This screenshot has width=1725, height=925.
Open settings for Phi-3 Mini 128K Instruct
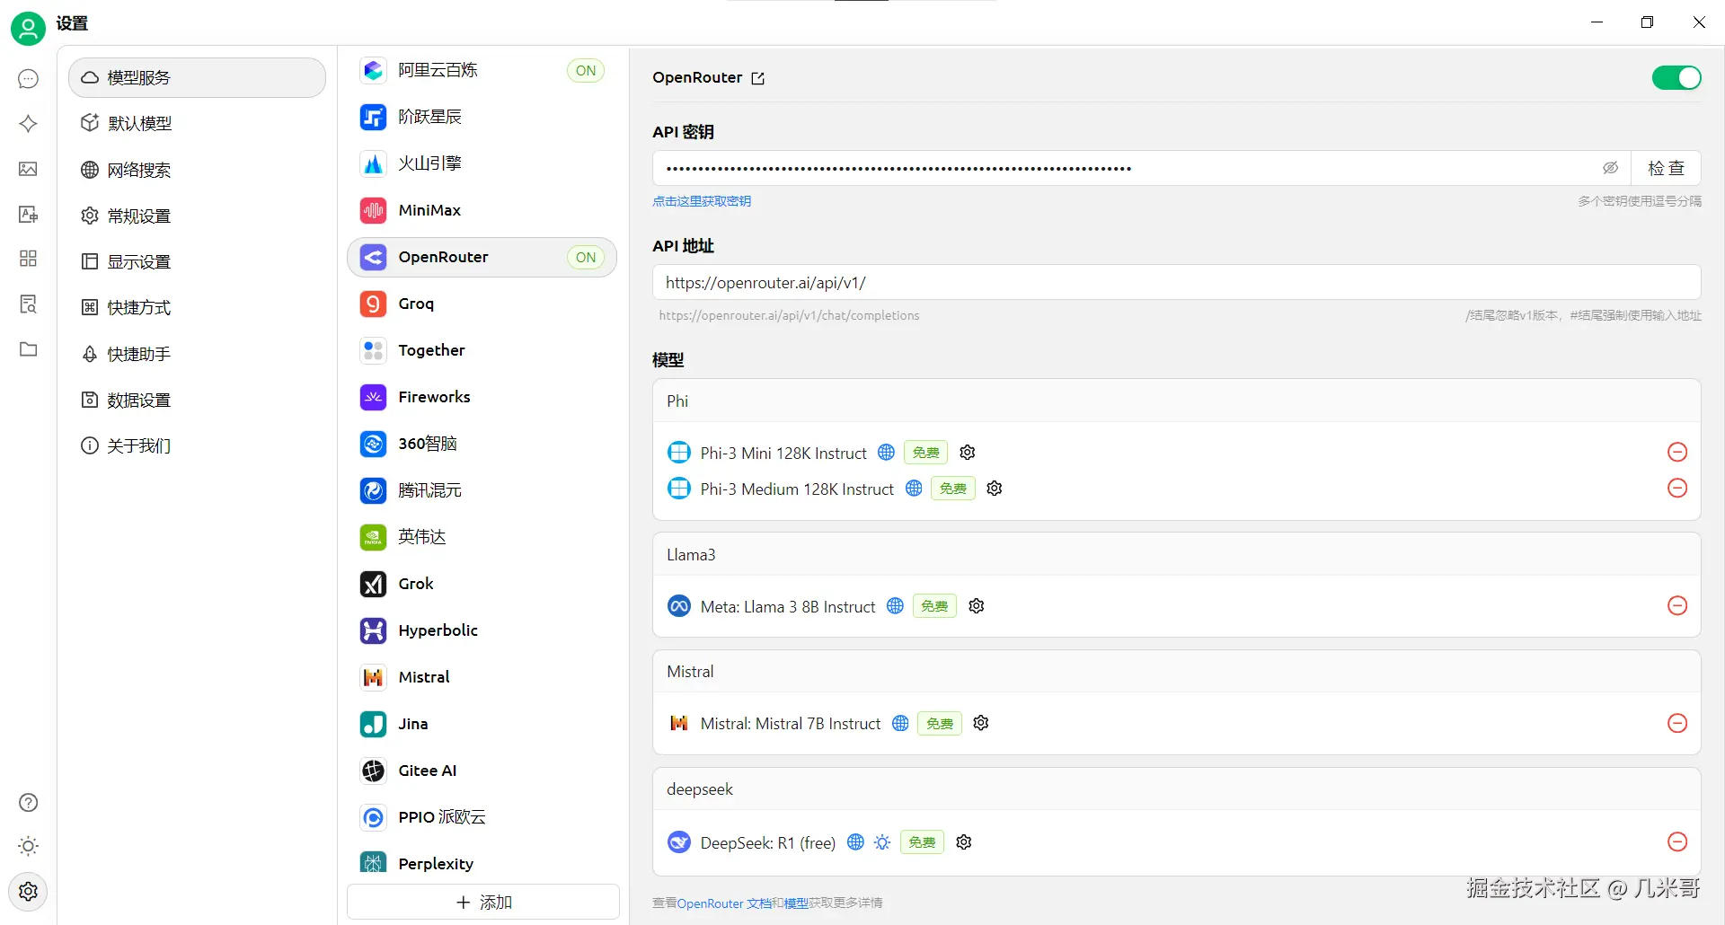(968, 453)
